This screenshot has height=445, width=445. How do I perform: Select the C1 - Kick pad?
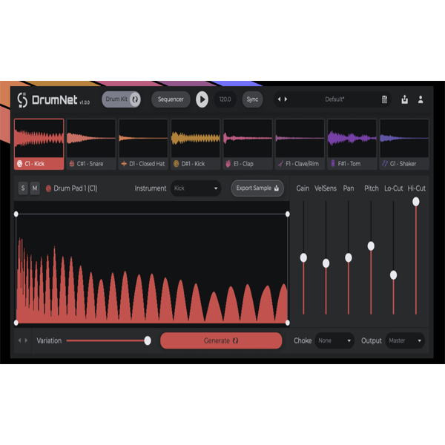(39, 144)
